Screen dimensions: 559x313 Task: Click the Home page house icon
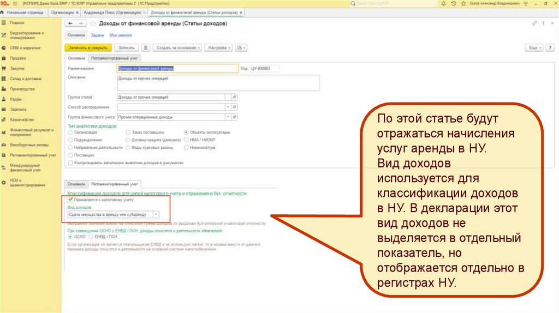pyautogui.click(x=3, y=13)
